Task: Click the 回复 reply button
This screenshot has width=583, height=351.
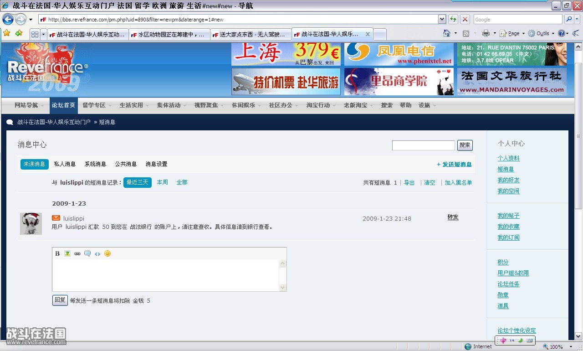Action: point(60,300)
